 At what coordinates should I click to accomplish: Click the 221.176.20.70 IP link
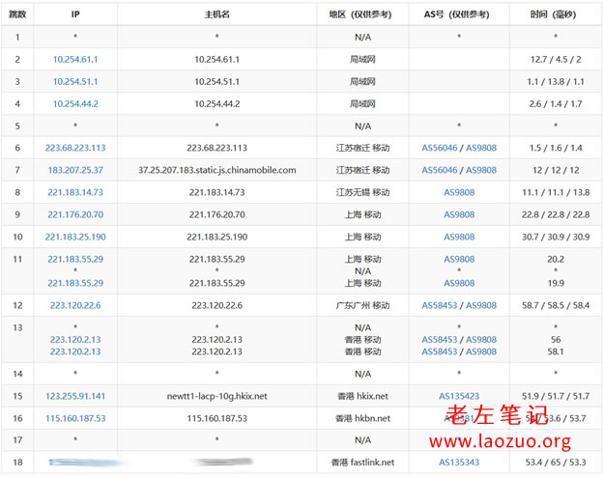point(75,214)
